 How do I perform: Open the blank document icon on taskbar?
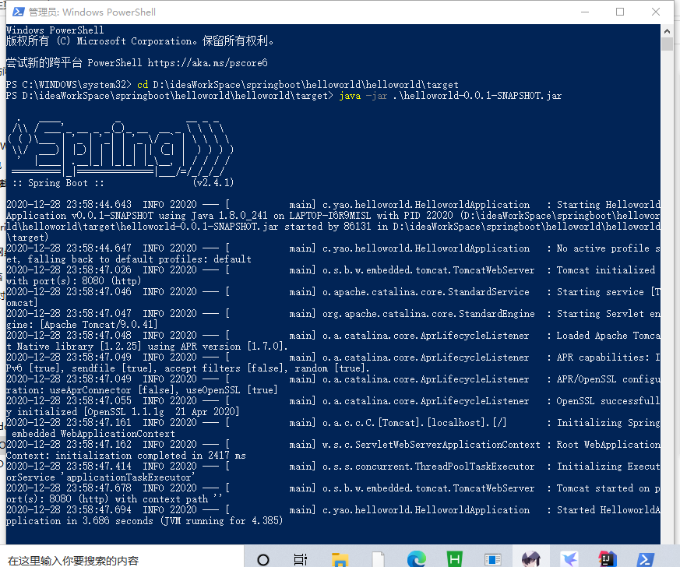pos(378,560)
